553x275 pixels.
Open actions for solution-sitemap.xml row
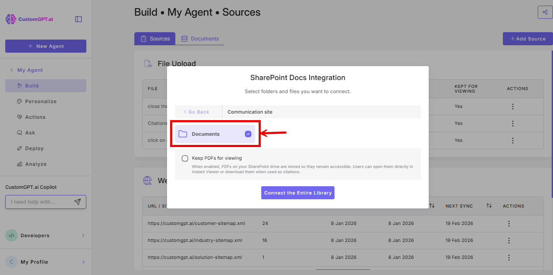[509, 258]
